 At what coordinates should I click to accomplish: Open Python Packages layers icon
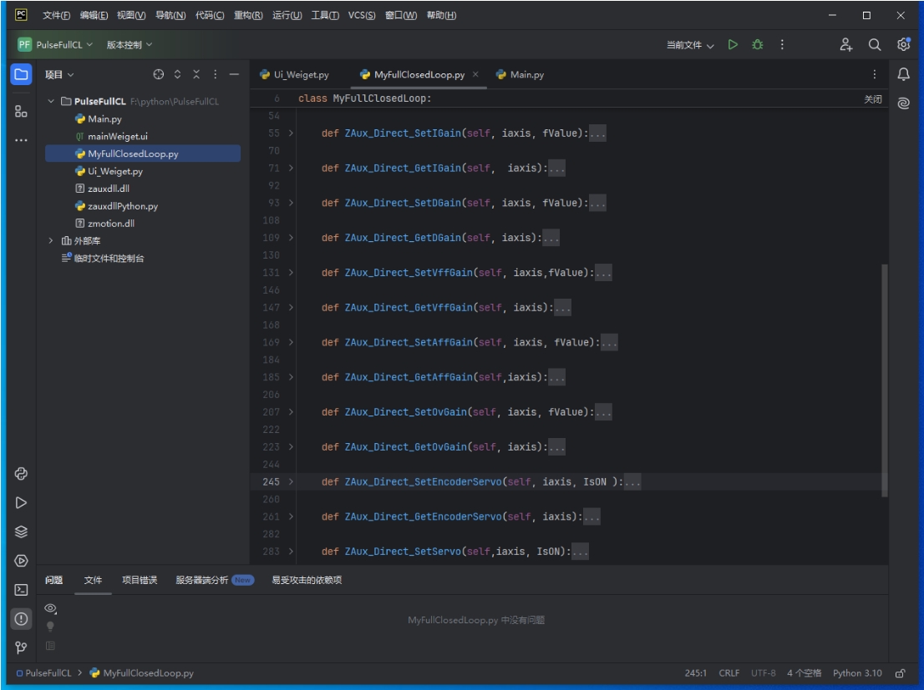[21, 531]
